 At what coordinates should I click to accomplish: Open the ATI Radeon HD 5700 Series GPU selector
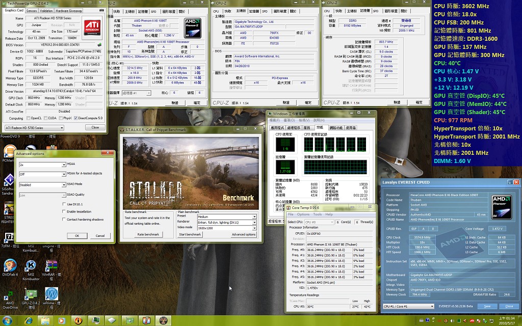pyautogui.click(x=34, y=128)
